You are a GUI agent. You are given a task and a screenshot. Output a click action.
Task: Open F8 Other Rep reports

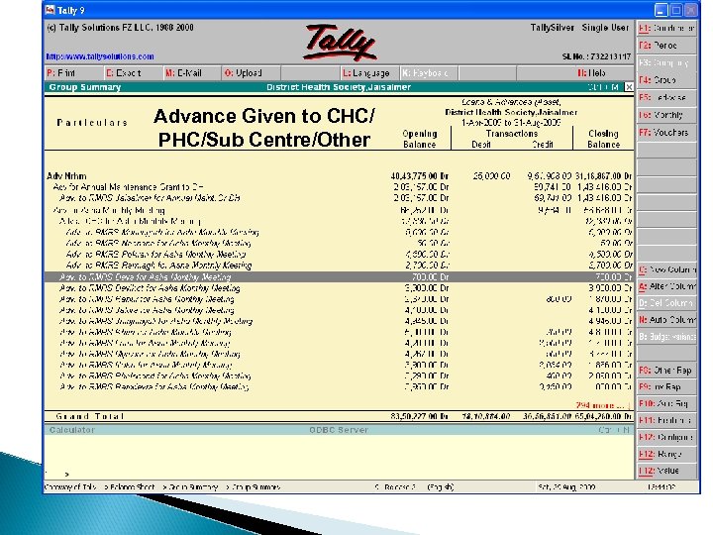(x=666, y=370)
